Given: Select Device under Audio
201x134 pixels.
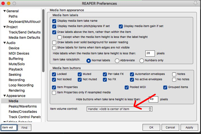Looking at the screenshot, I should 14,48.
